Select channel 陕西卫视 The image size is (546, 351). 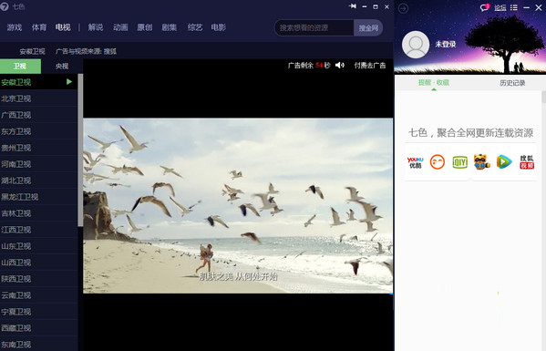click(38, 279)
